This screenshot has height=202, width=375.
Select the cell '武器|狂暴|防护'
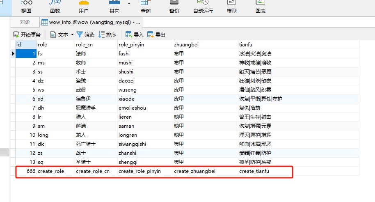[x=299, y=153]
